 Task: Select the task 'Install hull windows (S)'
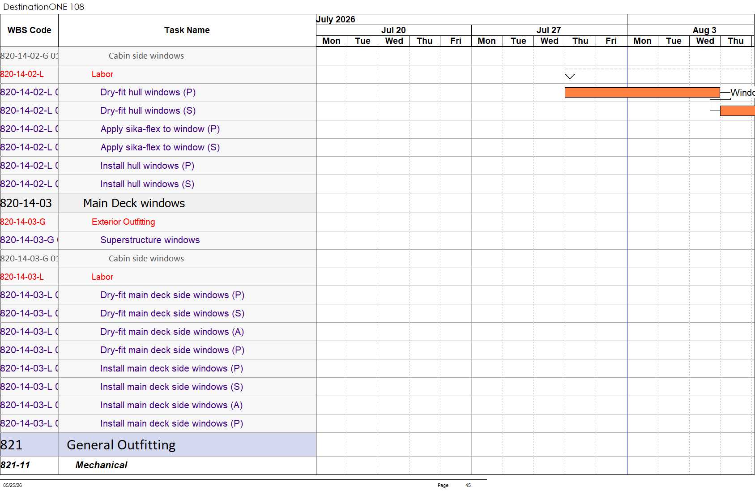147,184
